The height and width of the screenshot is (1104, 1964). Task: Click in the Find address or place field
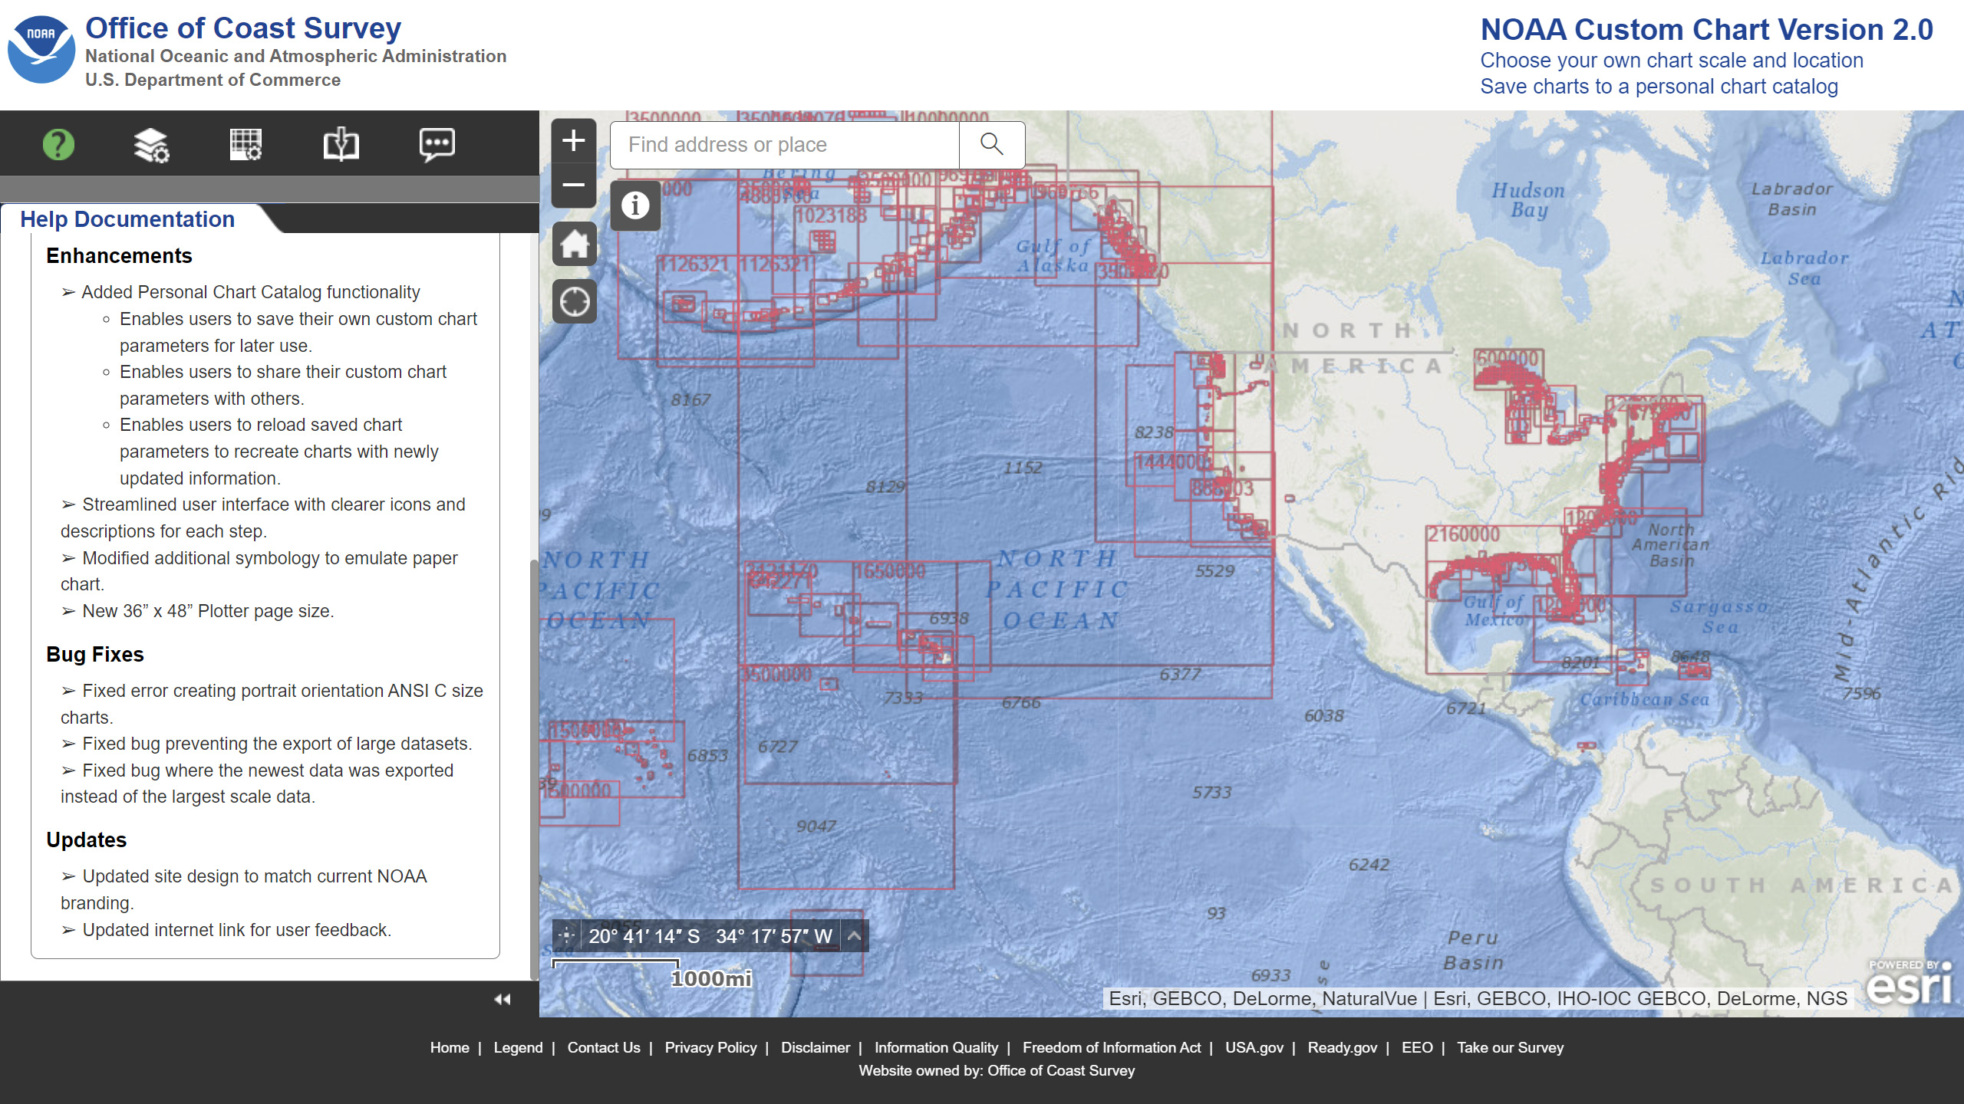click(x=784, y=144)
